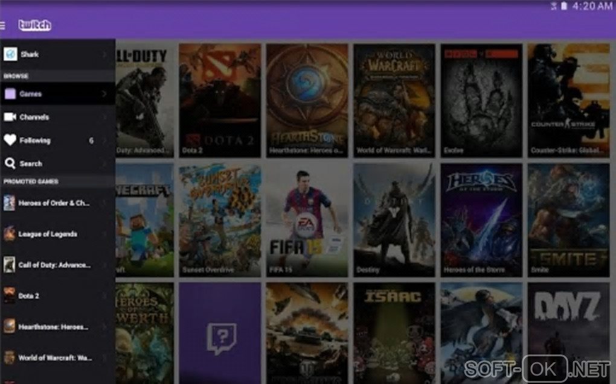Expand the Shark profile chevron

click(x=104, y=54)
